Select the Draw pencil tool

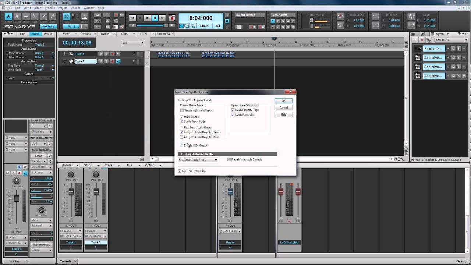click(43, 17)
